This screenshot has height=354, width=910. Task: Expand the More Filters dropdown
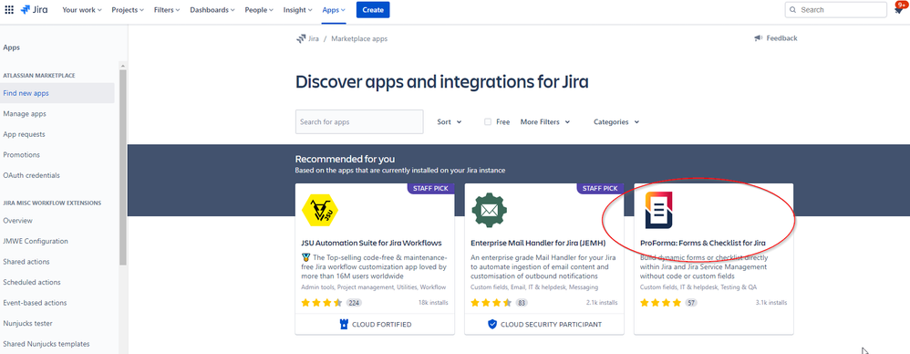pos(545,122)
